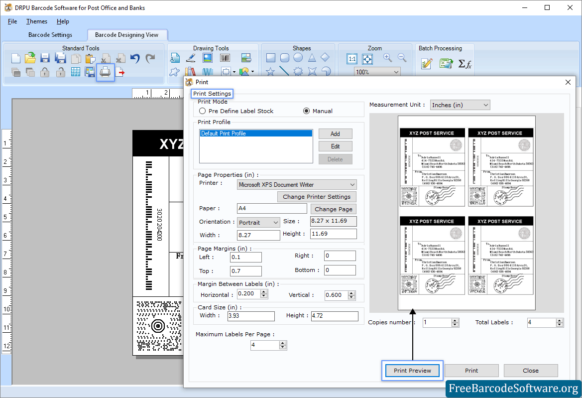
Task: Click the Print Preview button
Action: [x=412, y=371]
